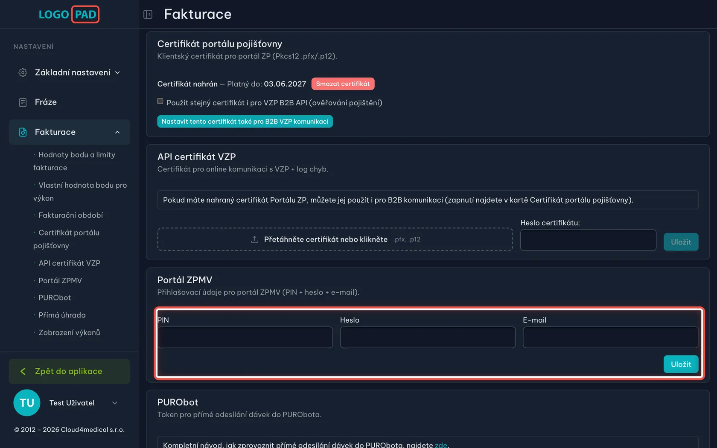The width and height of the screenshot is (717, 448).
Task: Click the Fakturace sidebar icon
Action: (23, 132)
